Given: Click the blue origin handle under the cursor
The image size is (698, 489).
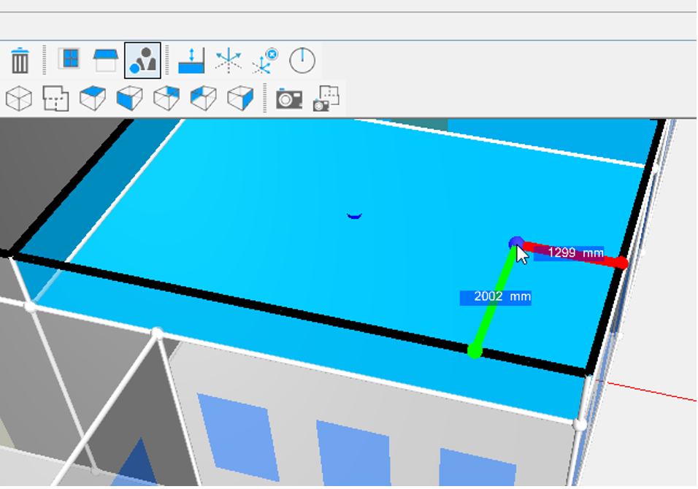Looking at the screenshot, I should click(x=516, y=243).
